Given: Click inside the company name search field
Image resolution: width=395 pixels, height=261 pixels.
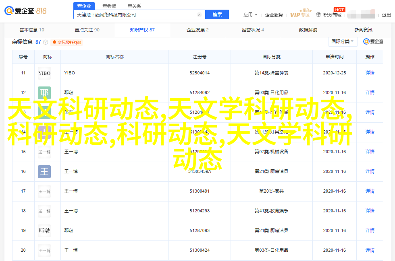Looking at the screenshot, I should point(135,14).
